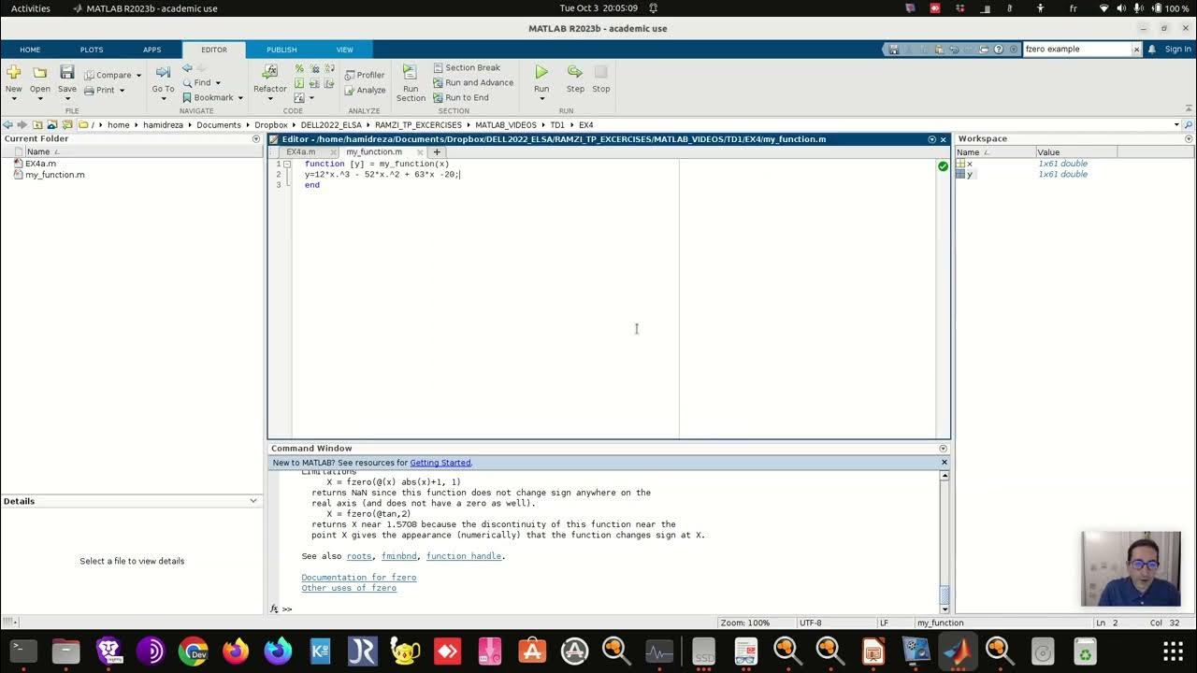Screen dimensions: 1197x673
Task: Click the function_handle link
Action: (464, 556)
